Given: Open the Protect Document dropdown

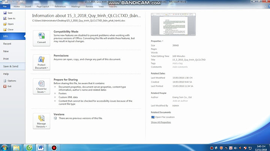Looking at the screenshot, I should pos(42,62).
